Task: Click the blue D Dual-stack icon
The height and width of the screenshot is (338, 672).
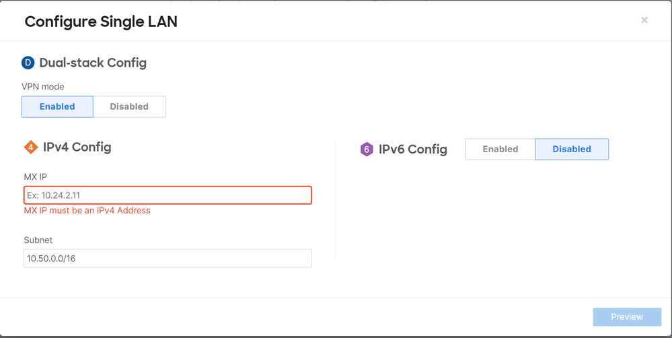Action: coord(28,63)
